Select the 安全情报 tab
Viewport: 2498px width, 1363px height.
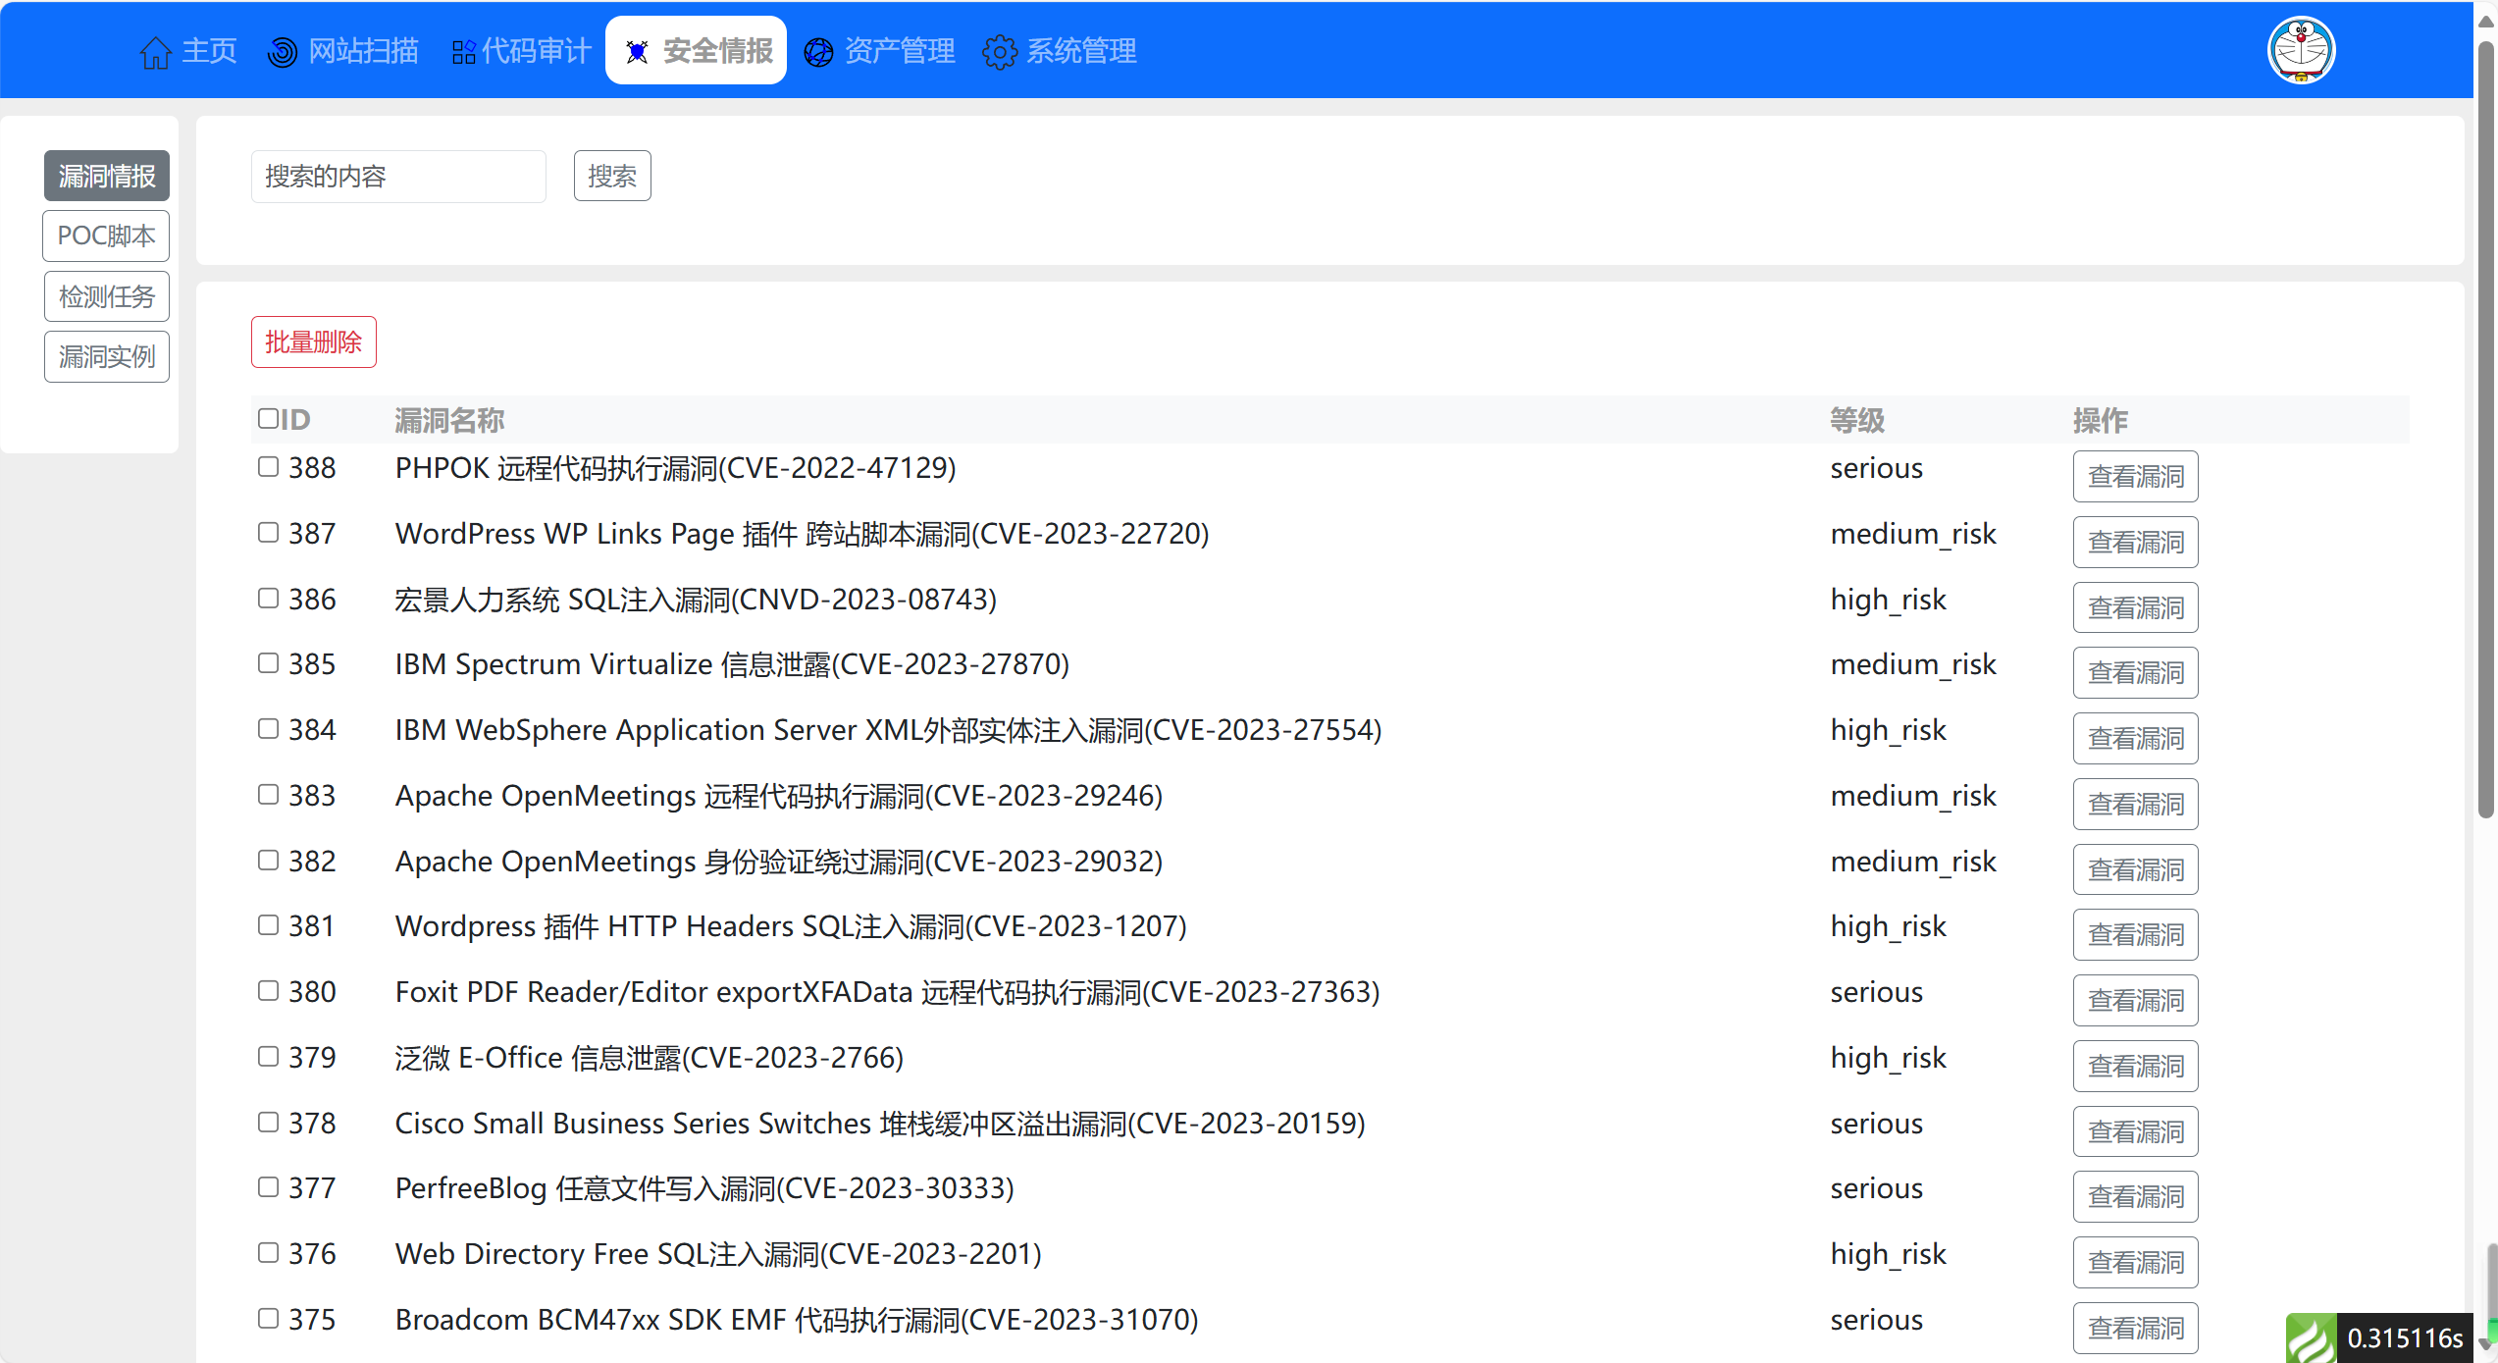point(697,50)
